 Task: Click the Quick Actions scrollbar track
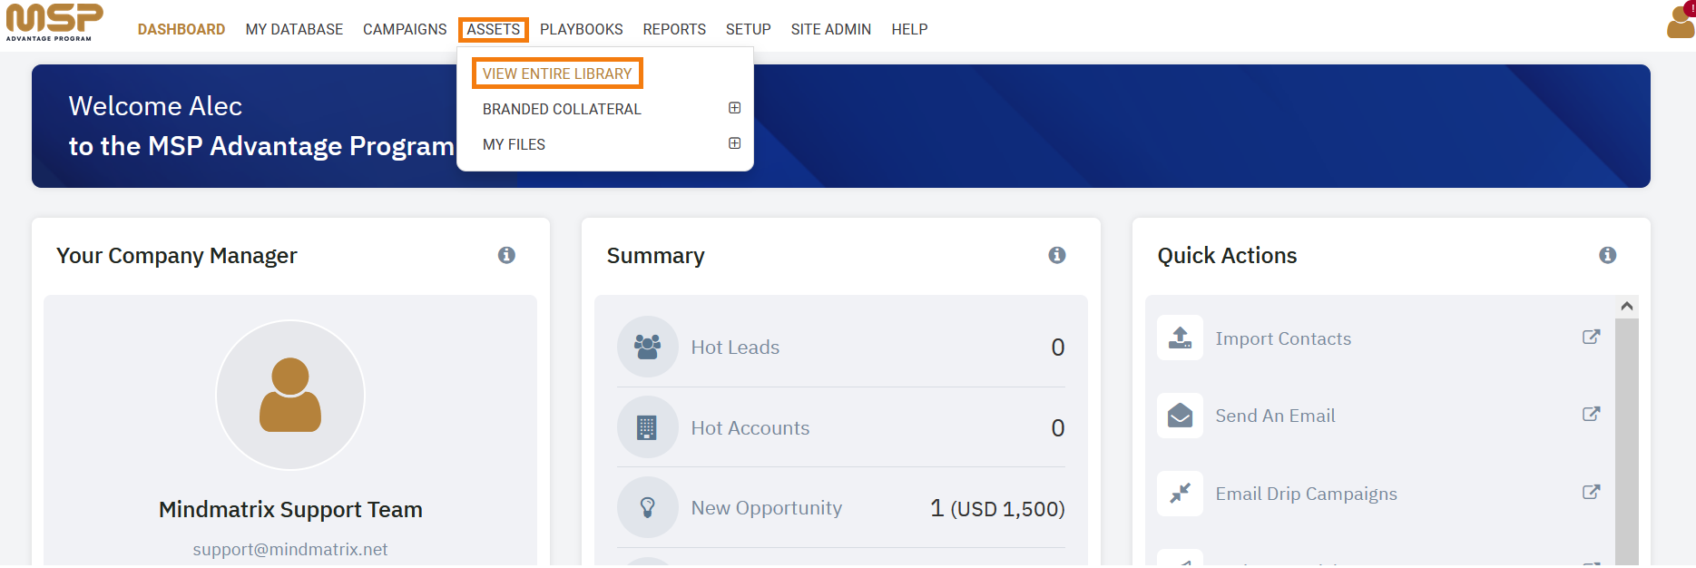click(1627, 440)
